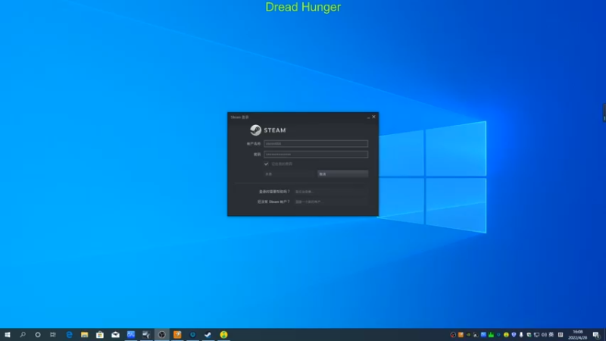Close the Steam login window
This screenshot has width=606, height=341.
pos(373,117)
